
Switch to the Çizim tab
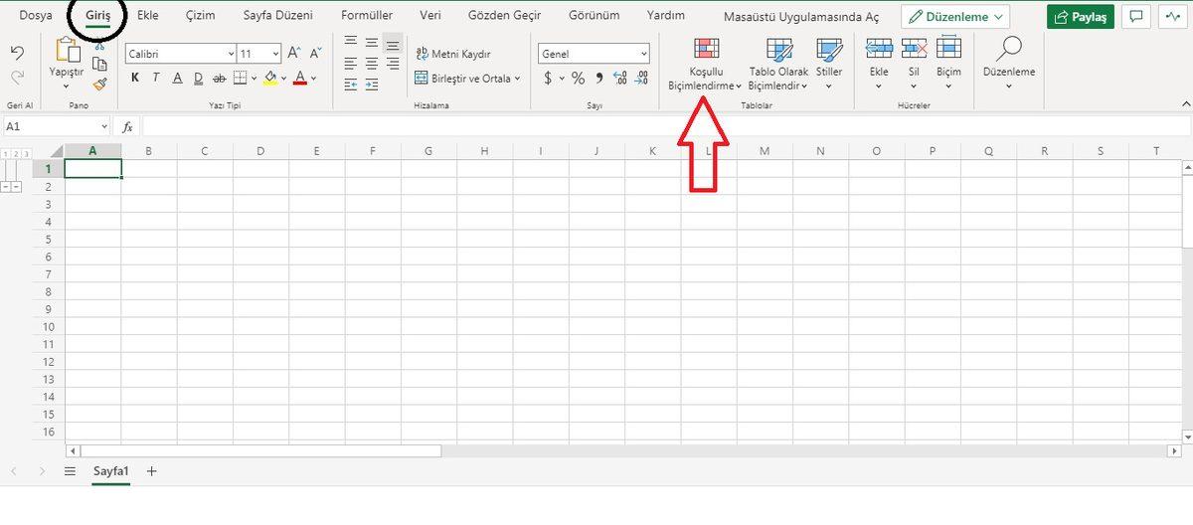coord(201,16)
